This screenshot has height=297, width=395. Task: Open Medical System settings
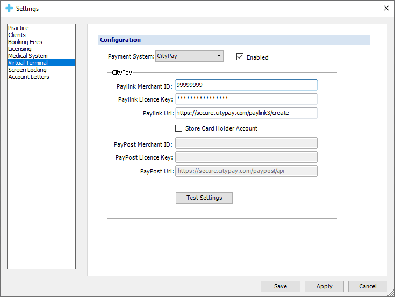27,56
